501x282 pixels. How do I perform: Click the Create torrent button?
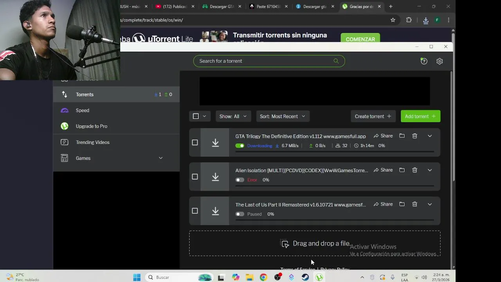tap(373, 116)
